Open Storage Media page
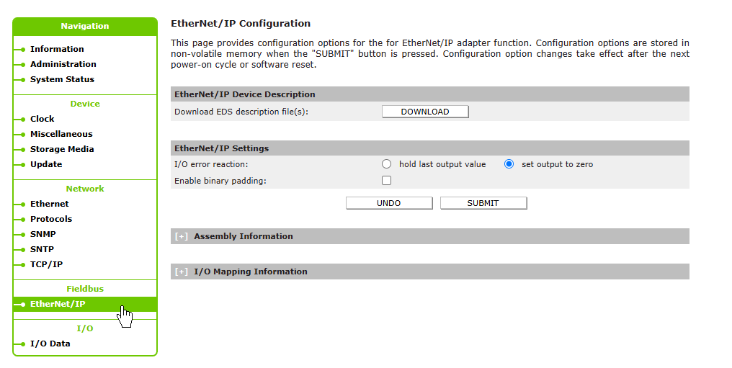Image resolution: width=732 pixels, height=368 pixels. (x=62, y=149)
